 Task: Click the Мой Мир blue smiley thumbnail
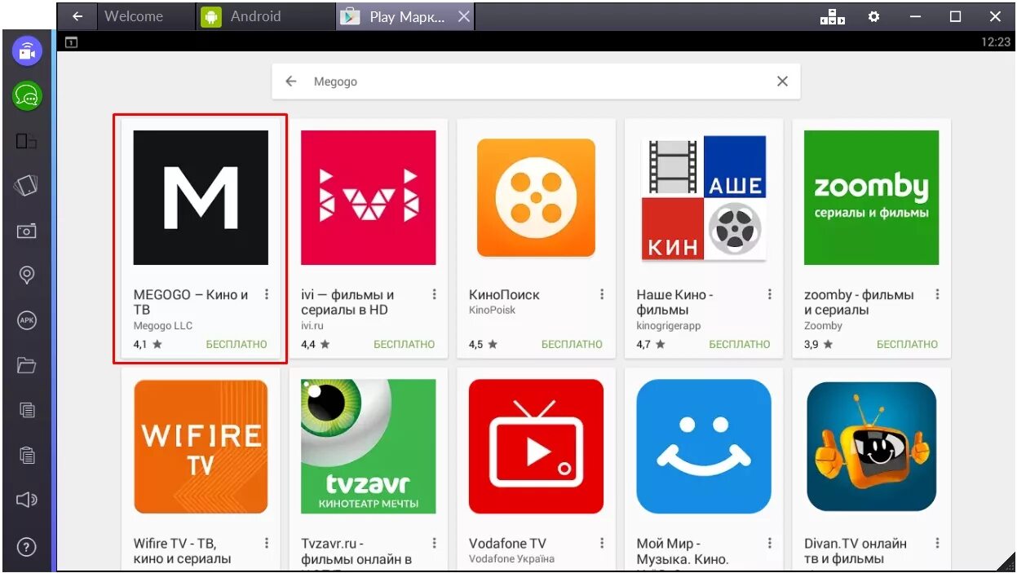point(704,447)
